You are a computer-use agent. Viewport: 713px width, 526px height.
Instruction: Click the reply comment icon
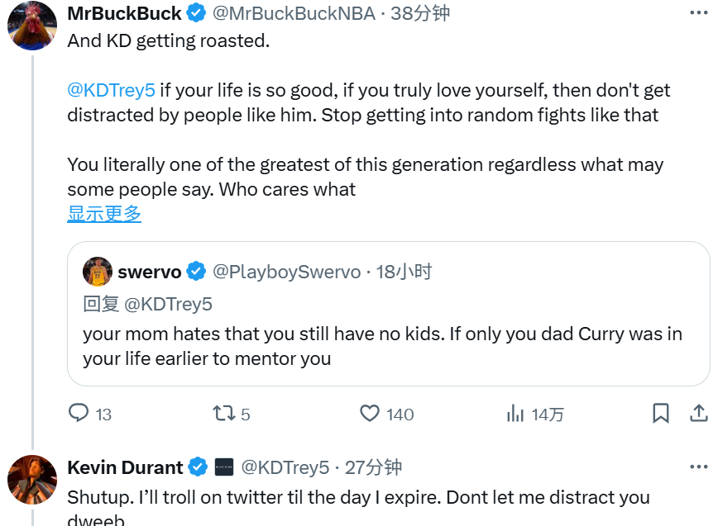click(79, 414)
